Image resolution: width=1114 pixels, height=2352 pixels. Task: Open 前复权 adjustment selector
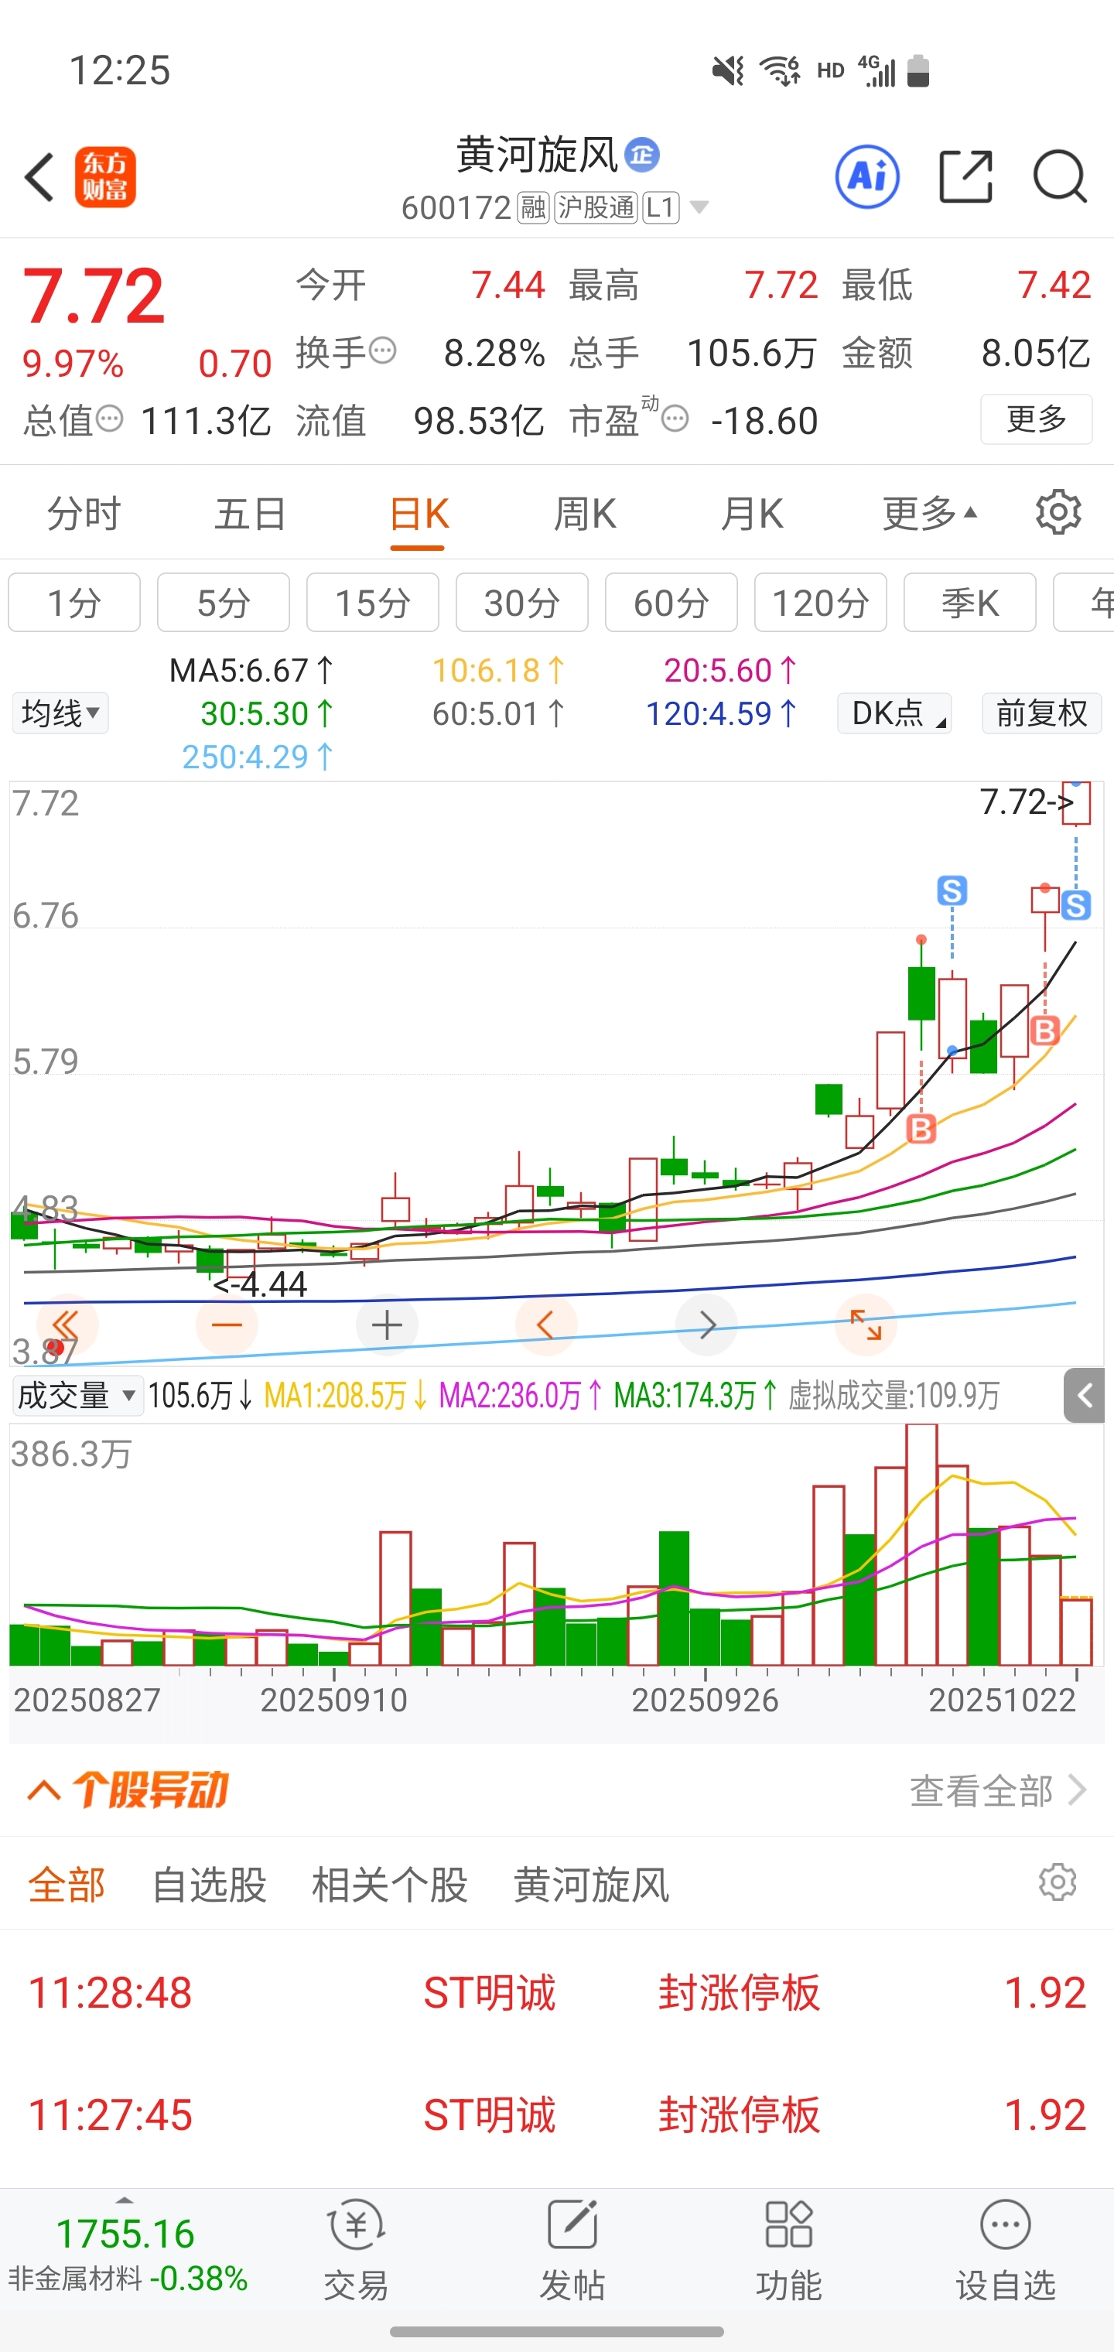pyautogui.click(x=1042, y=712)
